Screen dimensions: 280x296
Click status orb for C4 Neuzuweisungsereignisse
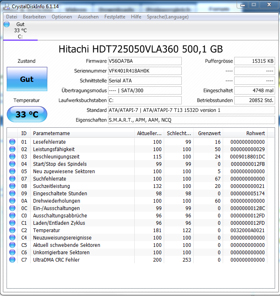pos(12,237)
